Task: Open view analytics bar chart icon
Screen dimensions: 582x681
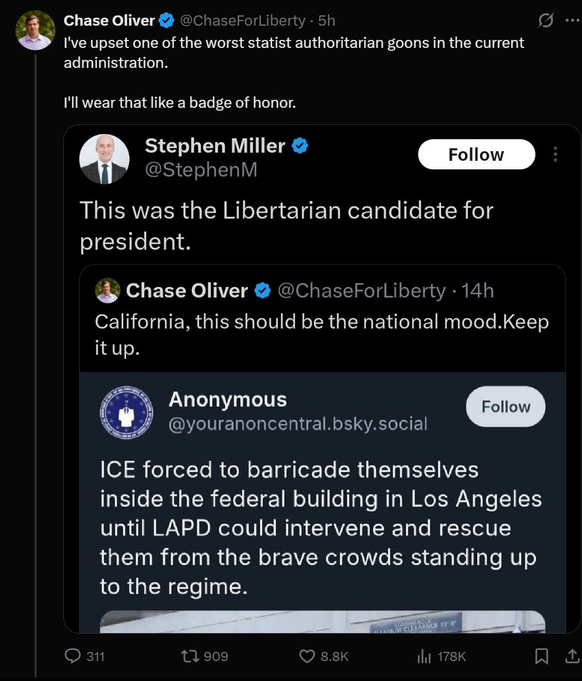Action: coord(424,656)
